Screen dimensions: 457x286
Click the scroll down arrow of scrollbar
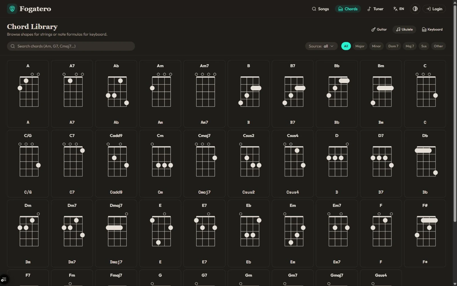point(455,284)
